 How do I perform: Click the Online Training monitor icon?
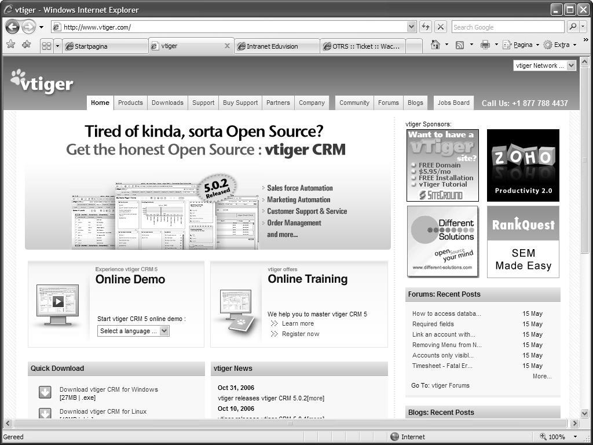pos(236,311)
